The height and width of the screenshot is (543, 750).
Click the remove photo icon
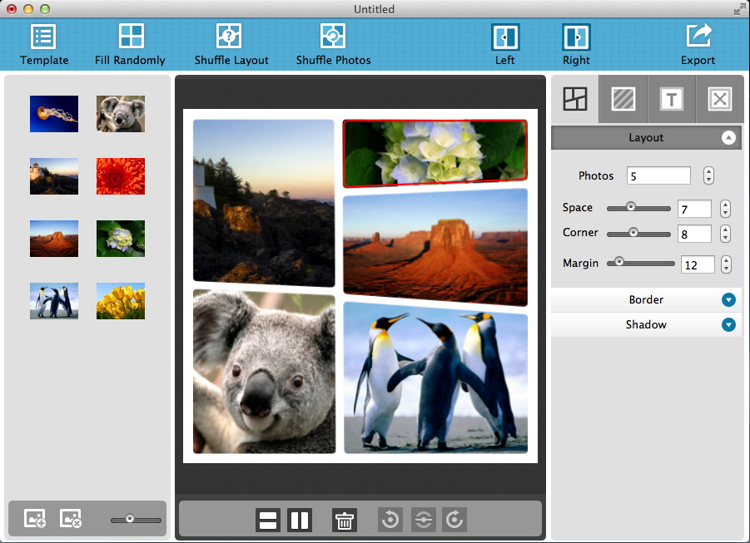point(71,519)
